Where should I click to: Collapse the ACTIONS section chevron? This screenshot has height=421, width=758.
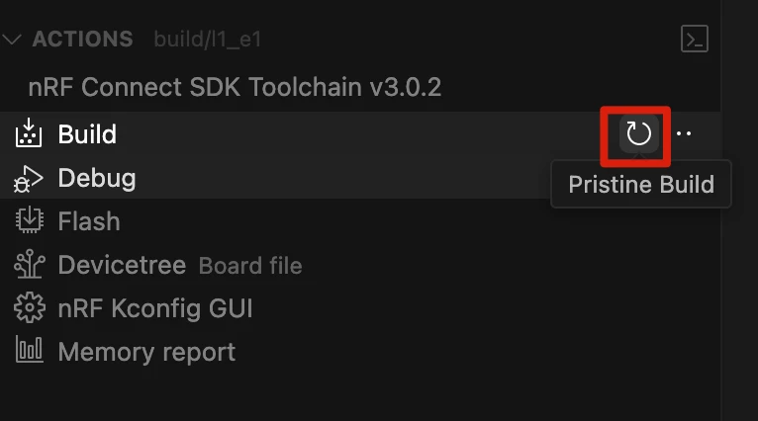pyautogui.click(x=12, y=40)
